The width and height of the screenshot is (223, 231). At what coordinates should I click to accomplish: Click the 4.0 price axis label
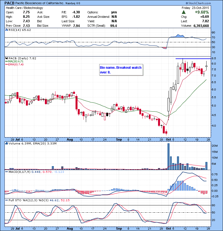pos(214,126)
